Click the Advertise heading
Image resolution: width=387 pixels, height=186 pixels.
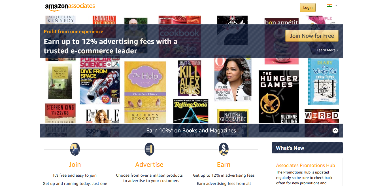(149, 164)
